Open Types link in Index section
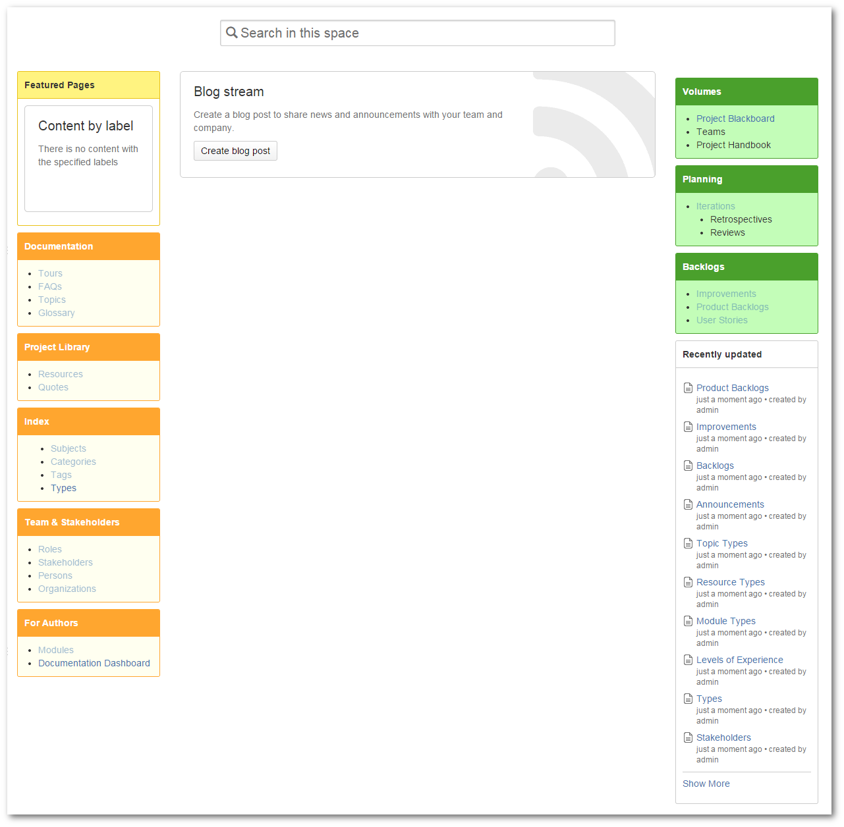This screenshot has width=844, height=827. coord(63,488)
